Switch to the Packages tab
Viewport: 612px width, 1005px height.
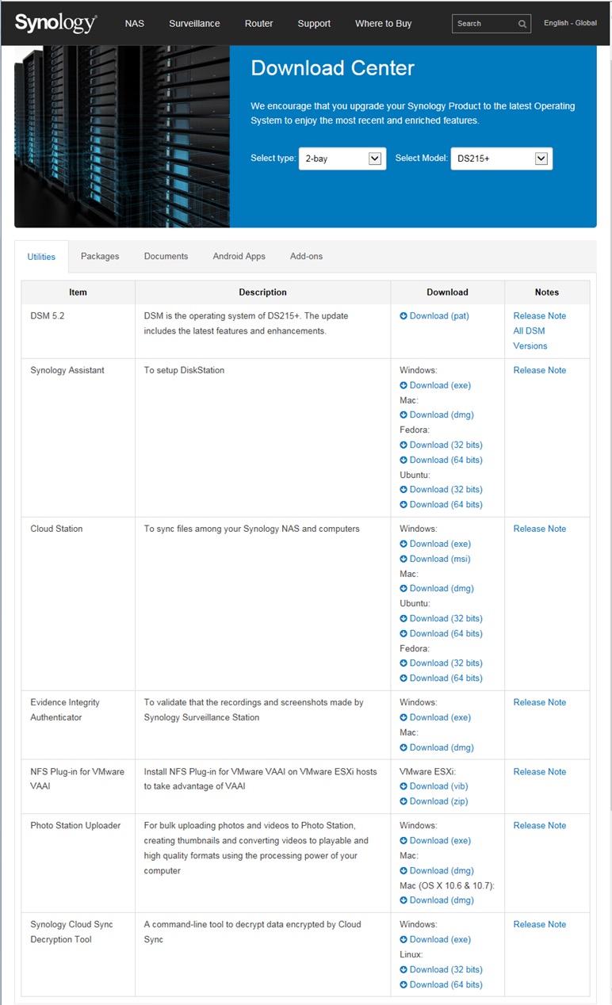[100, 256]
